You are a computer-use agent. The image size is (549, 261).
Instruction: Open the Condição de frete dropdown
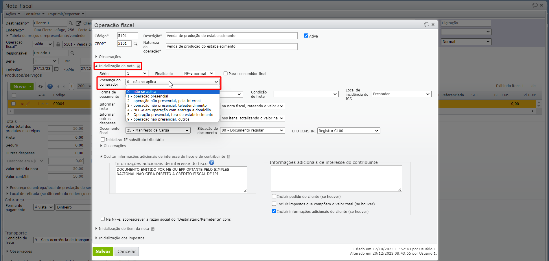click(306, 94)
